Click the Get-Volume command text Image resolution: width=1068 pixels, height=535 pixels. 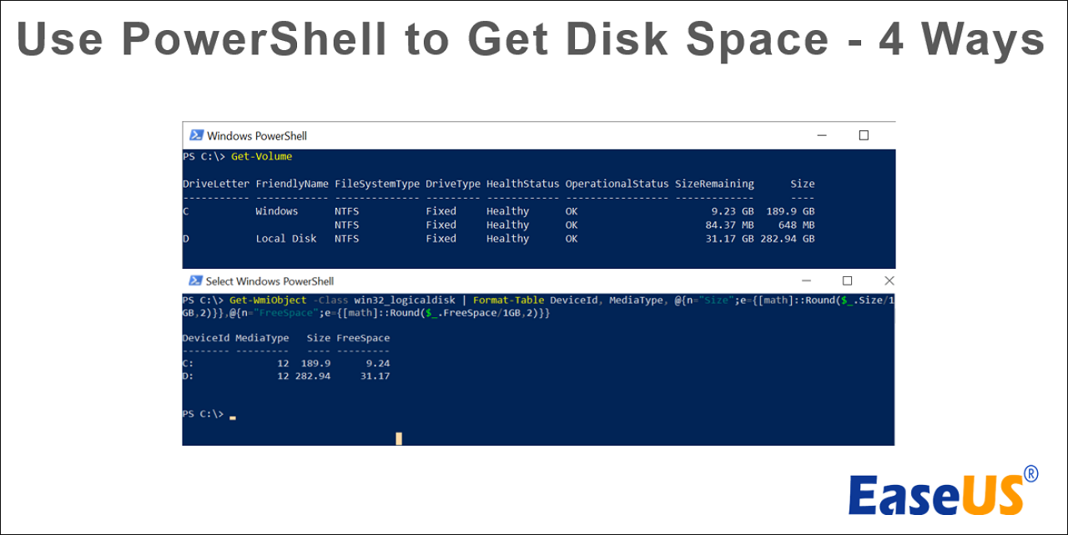coord(261,157)
